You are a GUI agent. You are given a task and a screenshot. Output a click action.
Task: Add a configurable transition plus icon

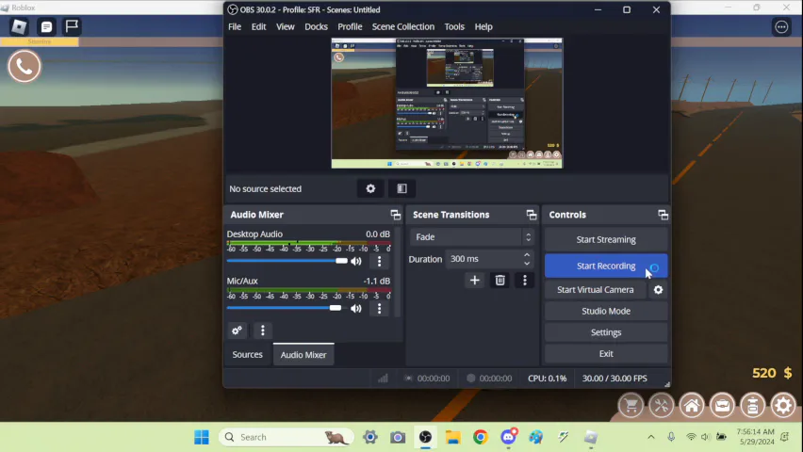475,280
